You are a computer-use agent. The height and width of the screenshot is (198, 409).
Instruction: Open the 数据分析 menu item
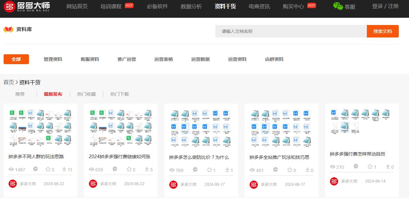point(191,6)
